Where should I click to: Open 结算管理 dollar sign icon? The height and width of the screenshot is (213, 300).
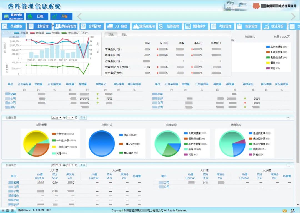[x=161, y=26]
